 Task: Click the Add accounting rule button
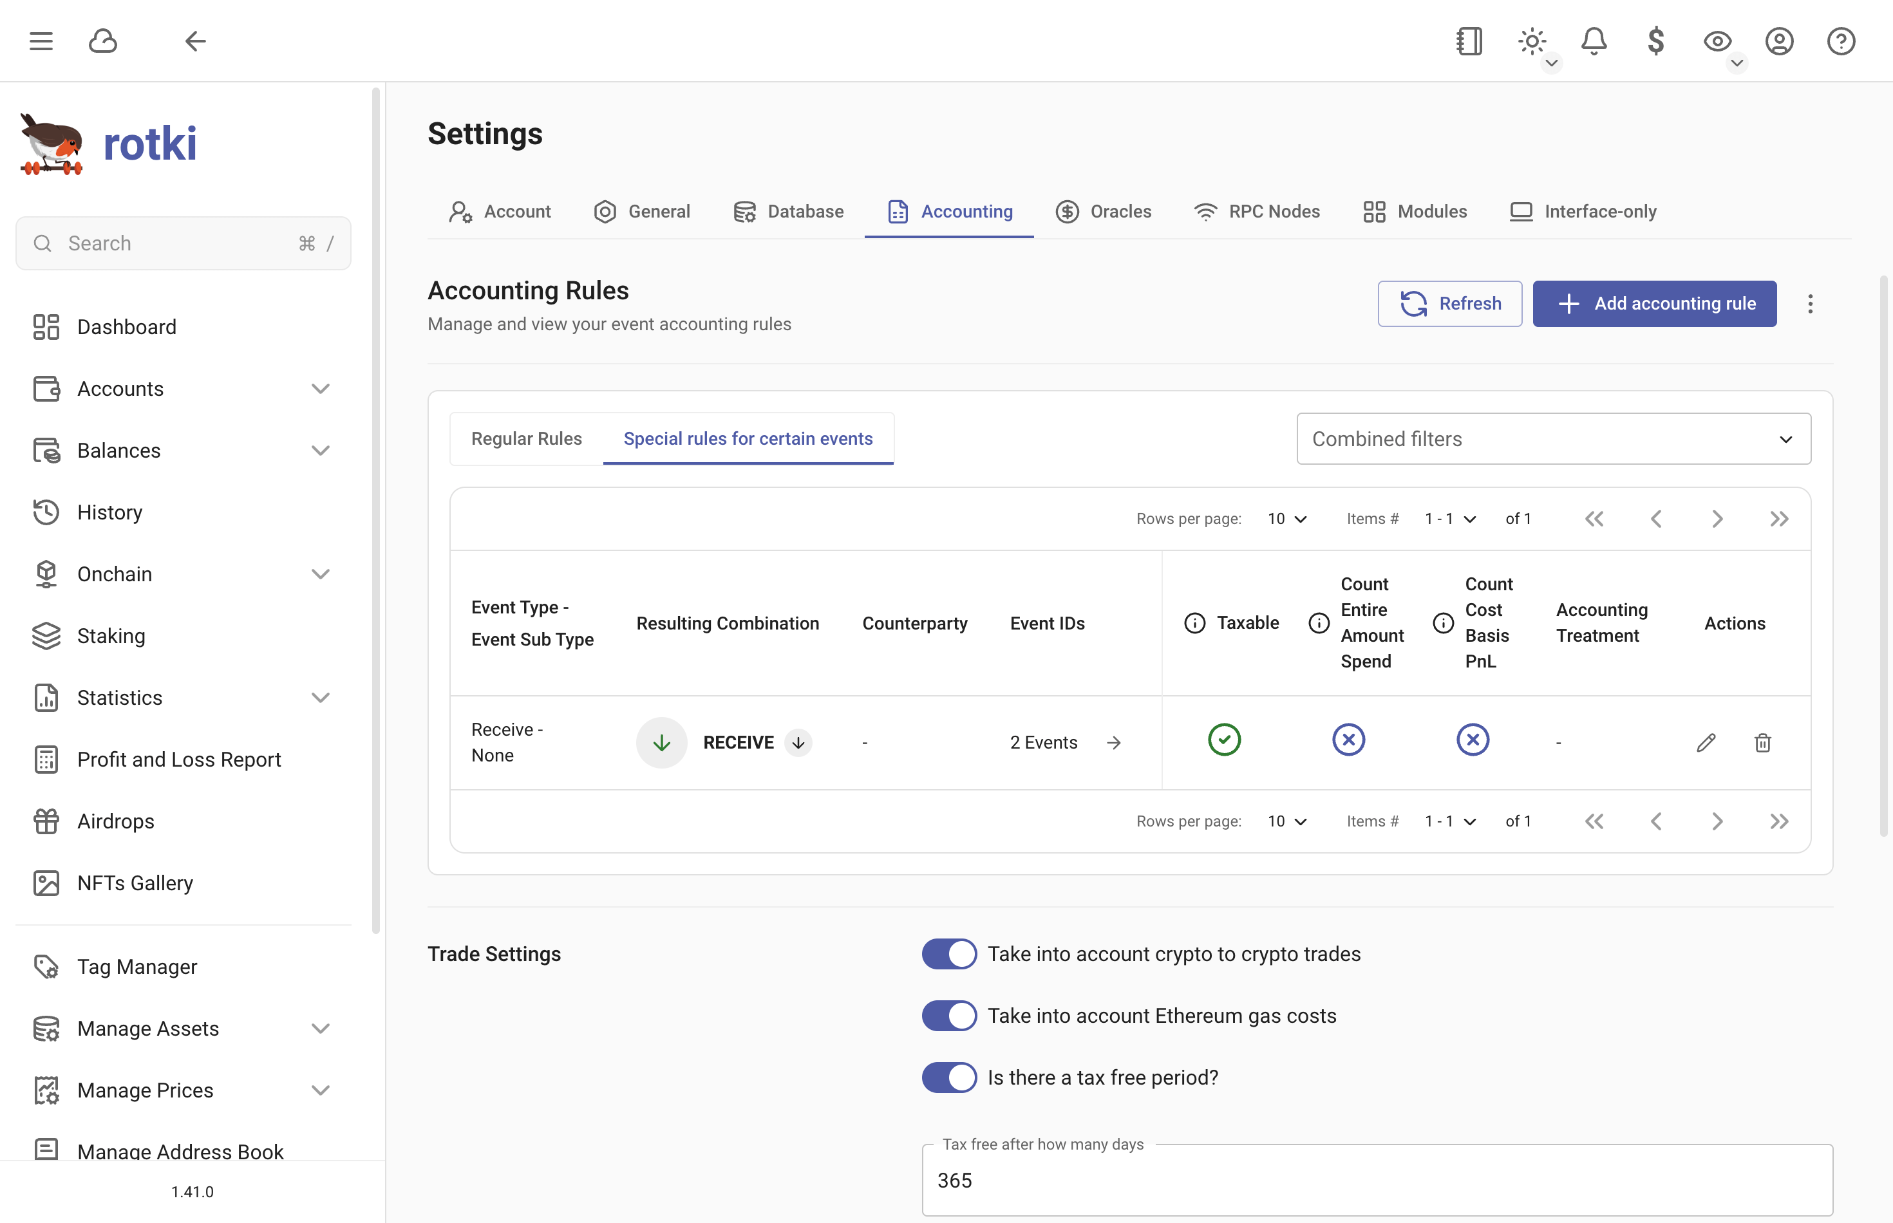[x=1654, y=303]
